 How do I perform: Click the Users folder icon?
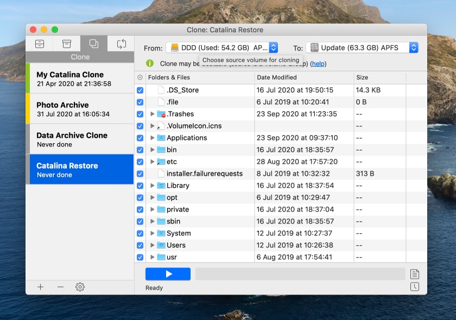161,245
